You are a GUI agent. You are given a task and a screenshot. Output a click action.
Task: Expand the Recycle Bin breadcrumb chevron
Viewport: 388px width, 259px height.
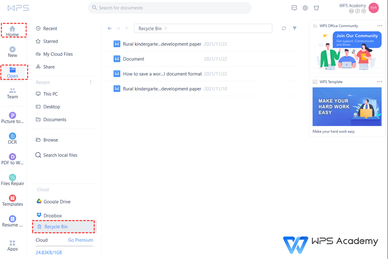click(x=166, y=28)
